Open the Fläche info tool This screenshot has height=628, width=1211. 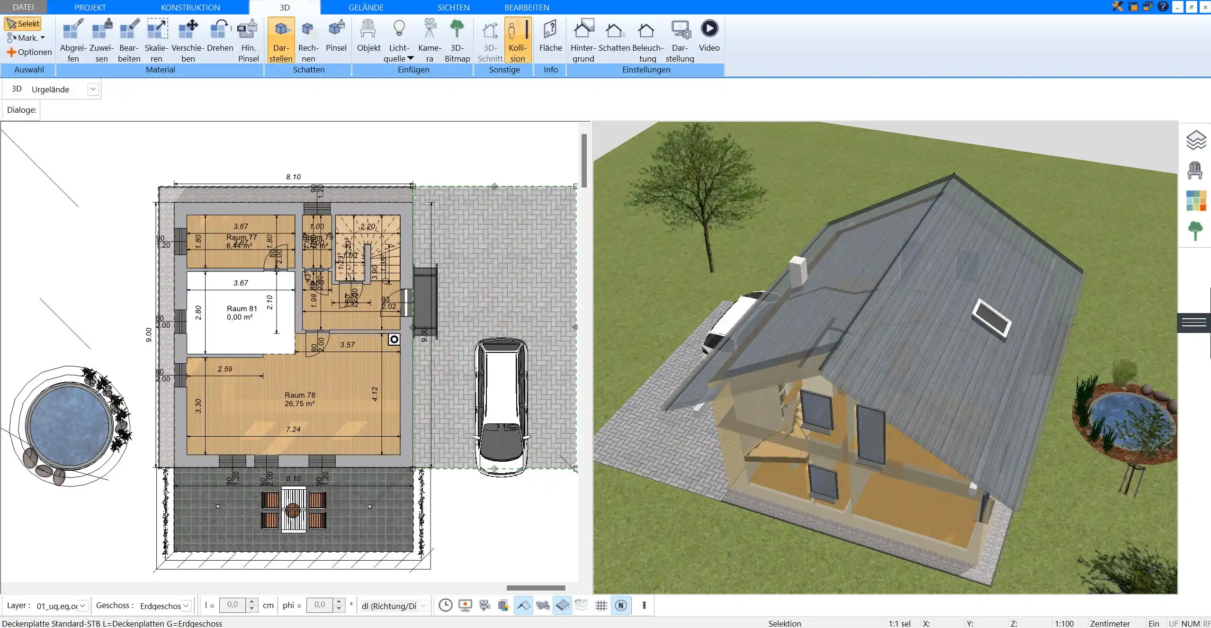[550, 36]
